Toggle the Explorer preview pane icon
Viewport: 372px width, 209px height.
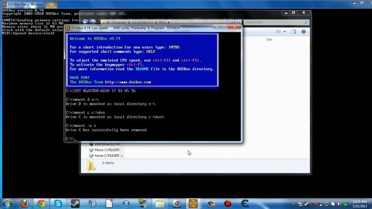coord(294,31)
